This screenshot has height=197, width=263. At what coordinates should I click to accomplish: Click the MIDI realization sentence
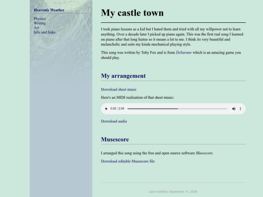(137, 97)
